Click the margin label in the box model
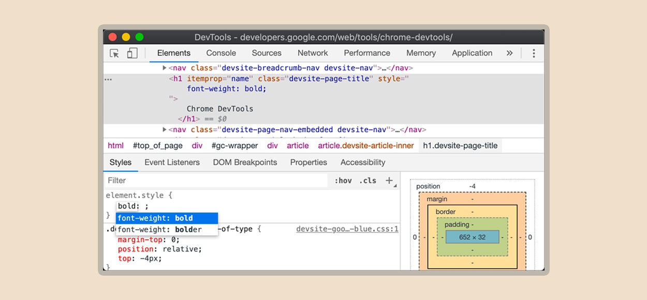 [x=437, y=199]
